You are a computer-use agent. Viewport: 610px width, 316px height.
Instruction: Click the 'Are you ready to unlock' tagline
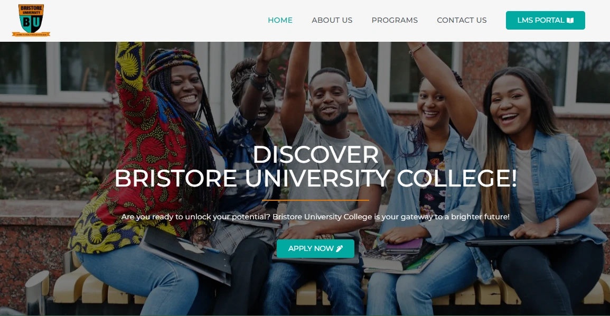pos(315,217)
